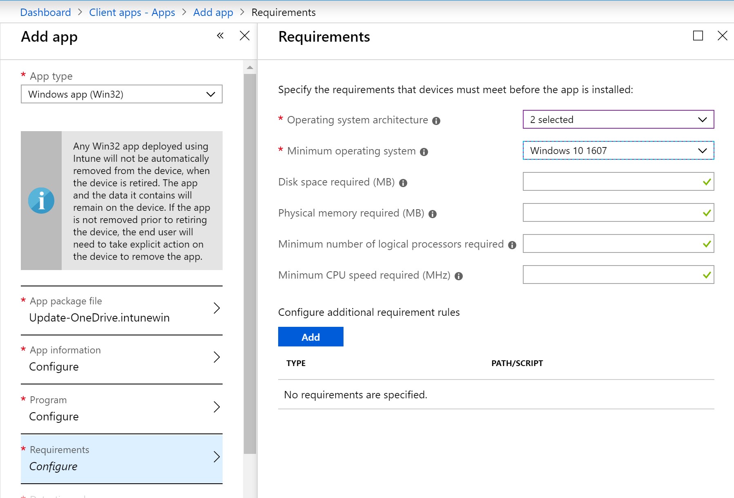Click info icon for Minimum CPU speed
Image resolution: width=734 pixels, height=498 pixels.
click(459, 276)
